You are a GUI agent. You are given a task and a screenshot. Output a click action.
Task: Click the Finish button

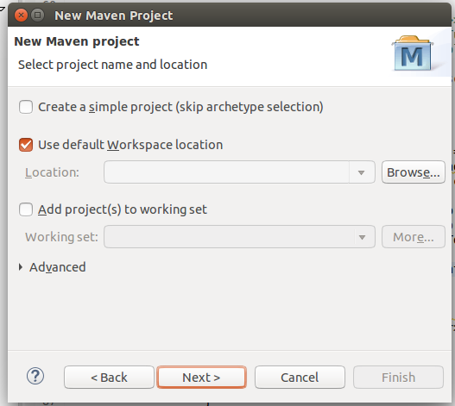398,378
